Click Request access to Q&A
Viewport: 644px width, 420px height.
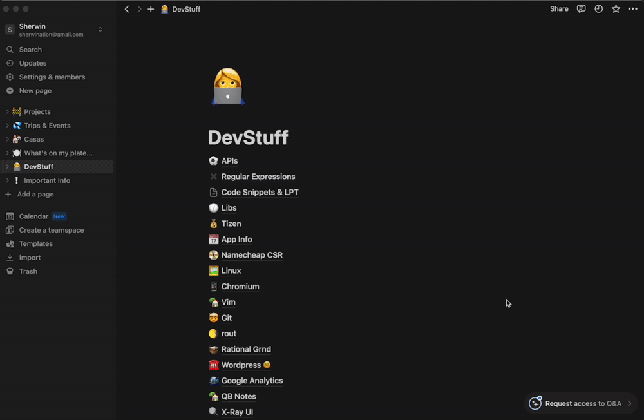[x=583, y=403]
